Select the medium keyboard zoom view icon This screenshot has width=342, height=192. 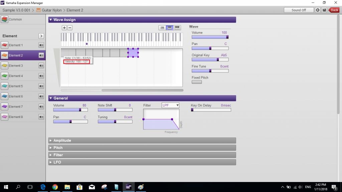169,28
